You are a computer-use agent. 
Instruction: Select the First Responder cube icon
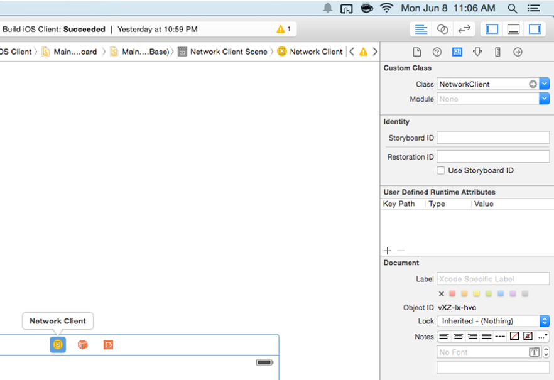pyautogui.click(x=82, y=344)
